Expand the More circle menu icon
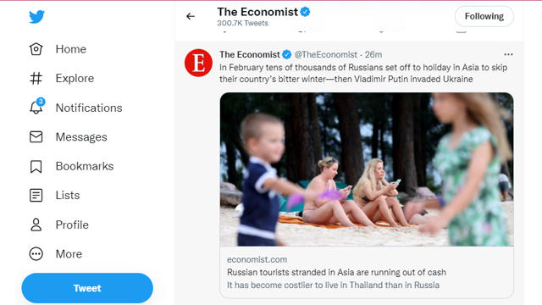 [36, 254]
